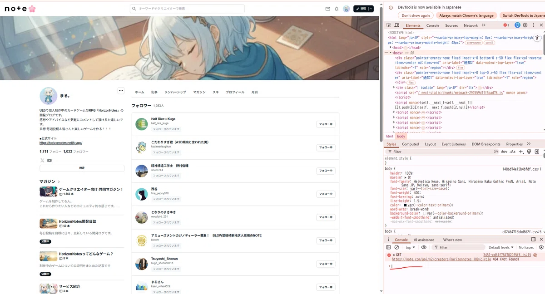Expand the GET error message triangle
545x294 pixels.
point(394,255)
